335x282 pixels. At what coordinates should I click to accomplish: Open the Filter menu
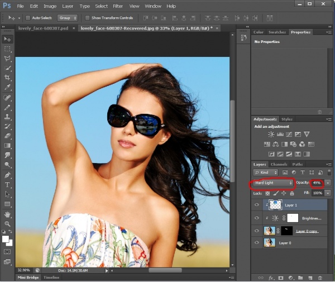click(x=118, y=6)
